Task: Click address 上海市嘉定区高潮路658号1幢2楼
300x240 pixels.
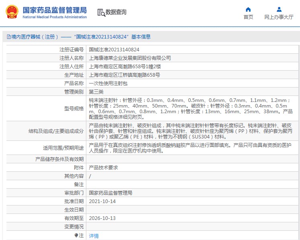Action: click(x=125, y=67)
